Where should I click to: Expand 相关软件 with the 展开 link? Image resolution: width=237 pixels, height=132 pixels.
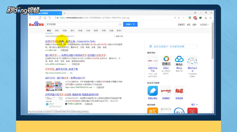click(194, 105)
